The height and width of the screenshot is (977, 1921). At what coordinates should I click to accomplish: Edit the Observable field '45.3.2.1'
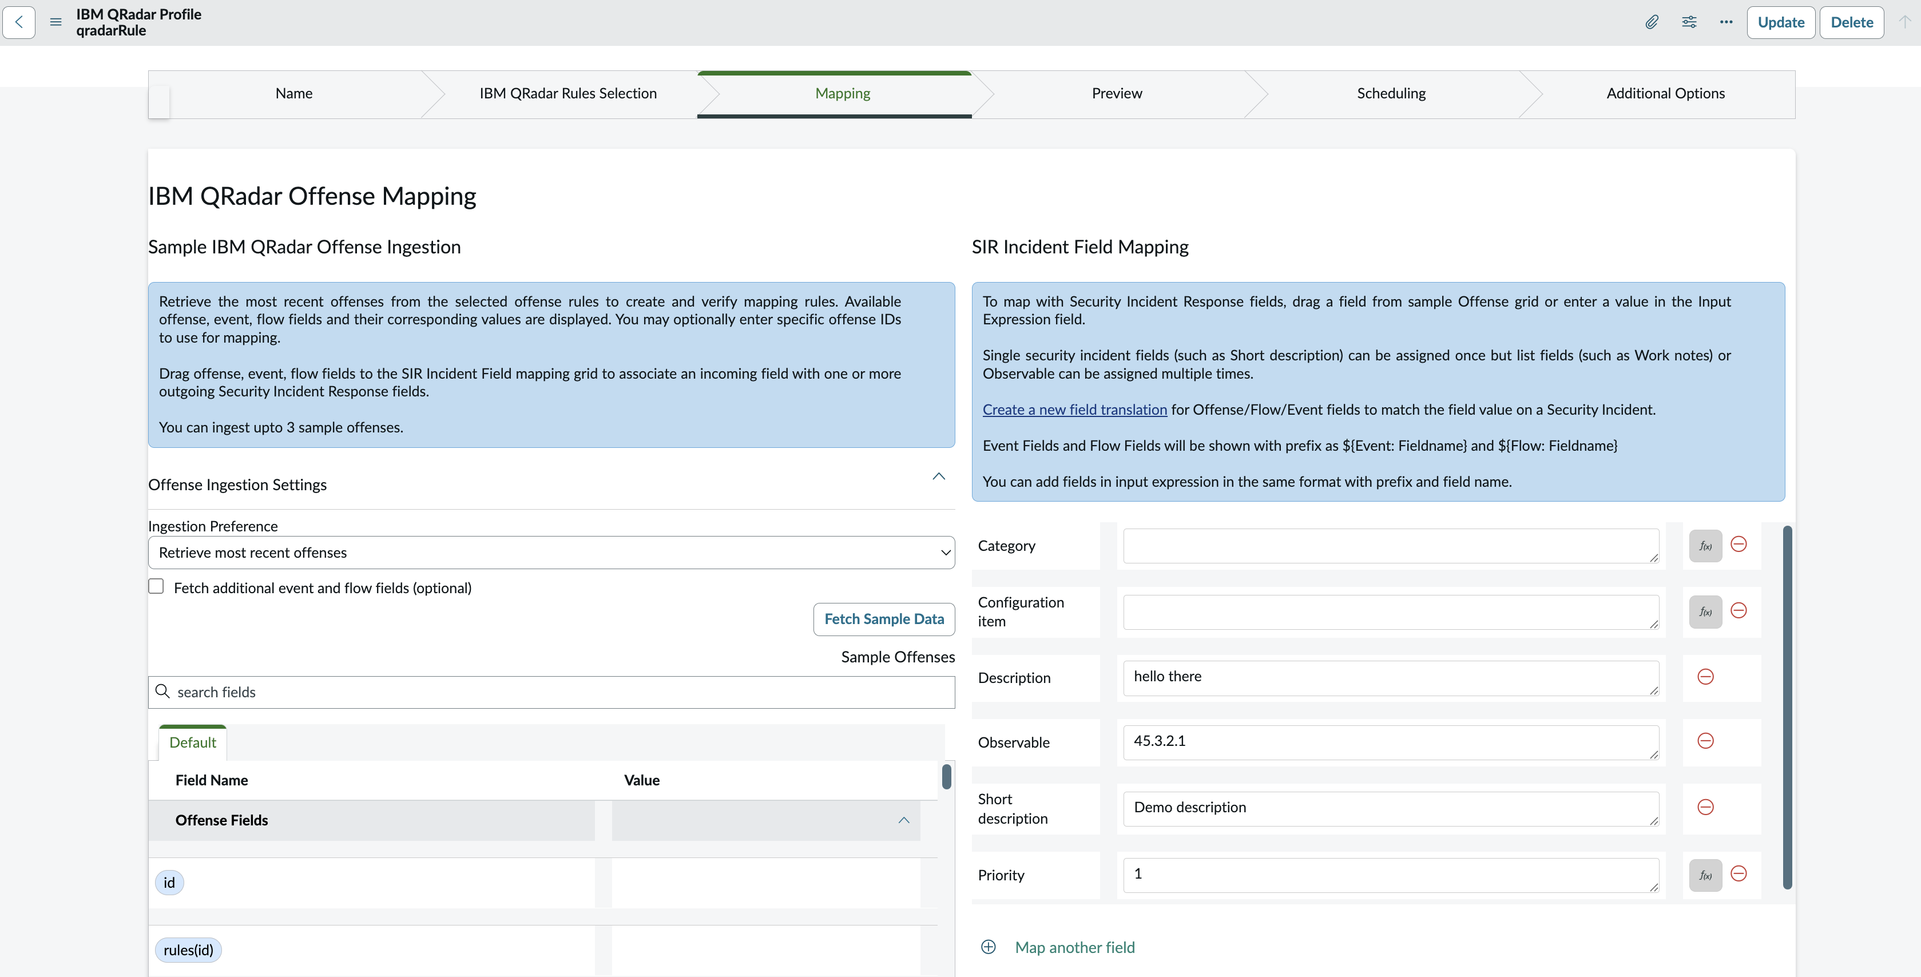click(1391, 743)
